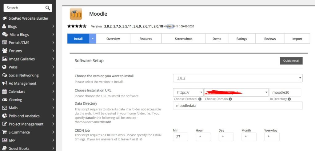Viewport: 315px width, 151px height.
Task: Click the Project Management edit icon
Action: [x=5, y=124]
